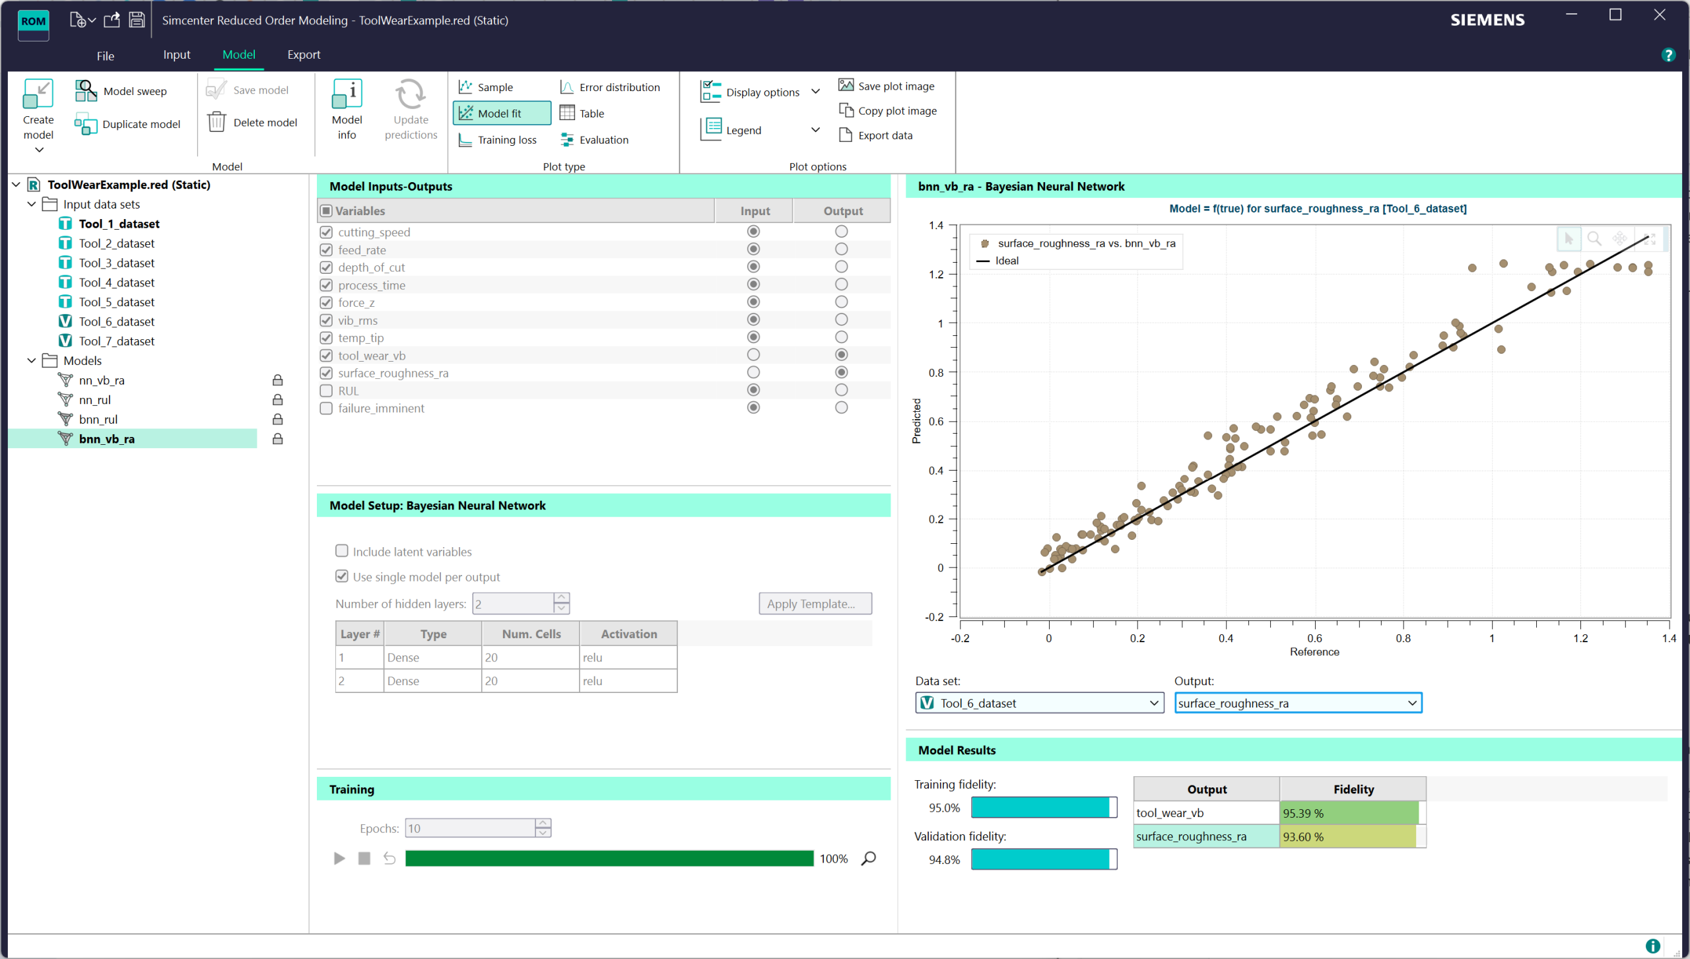Image resolution: width=1690 pixels, height=959 pixels.
Task: Switch to the Model tab
Action: [x=238, y=55]
